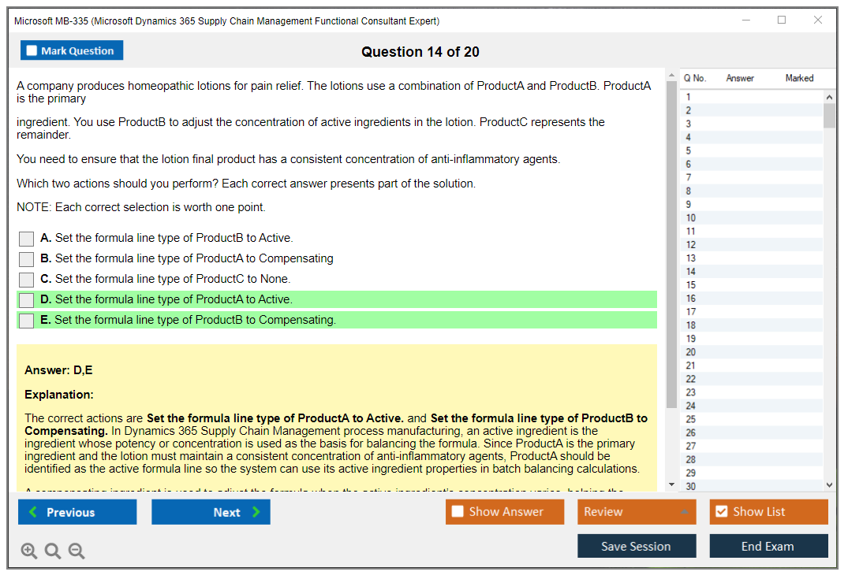
Task: Uncheck the Show List checkbox
Action: [x=722, y=511]
